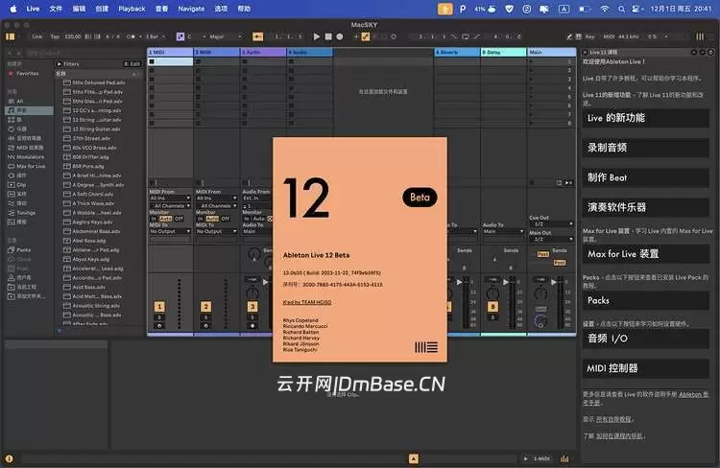The height and width of the screenshot is (468, 720).
Task: Select the 3 Audio track header
Action: [263, 53]
